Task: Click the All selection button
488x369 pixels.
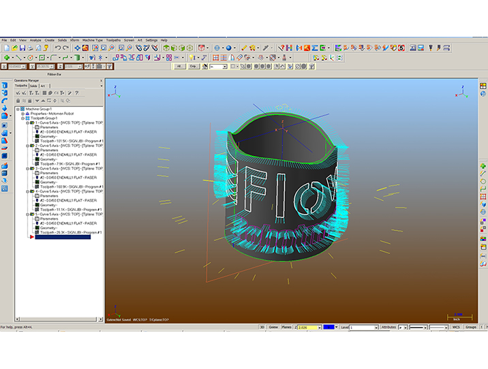Action: (x=179, y=66)
